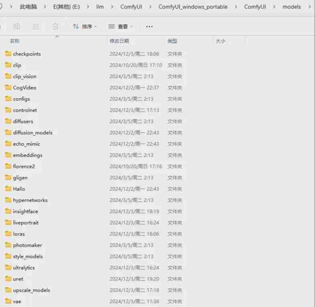This screenshot has height=307, width=315.
Task: Expand chevron after E(其他) (E:) in the path
Action: (x=88, y=7)
